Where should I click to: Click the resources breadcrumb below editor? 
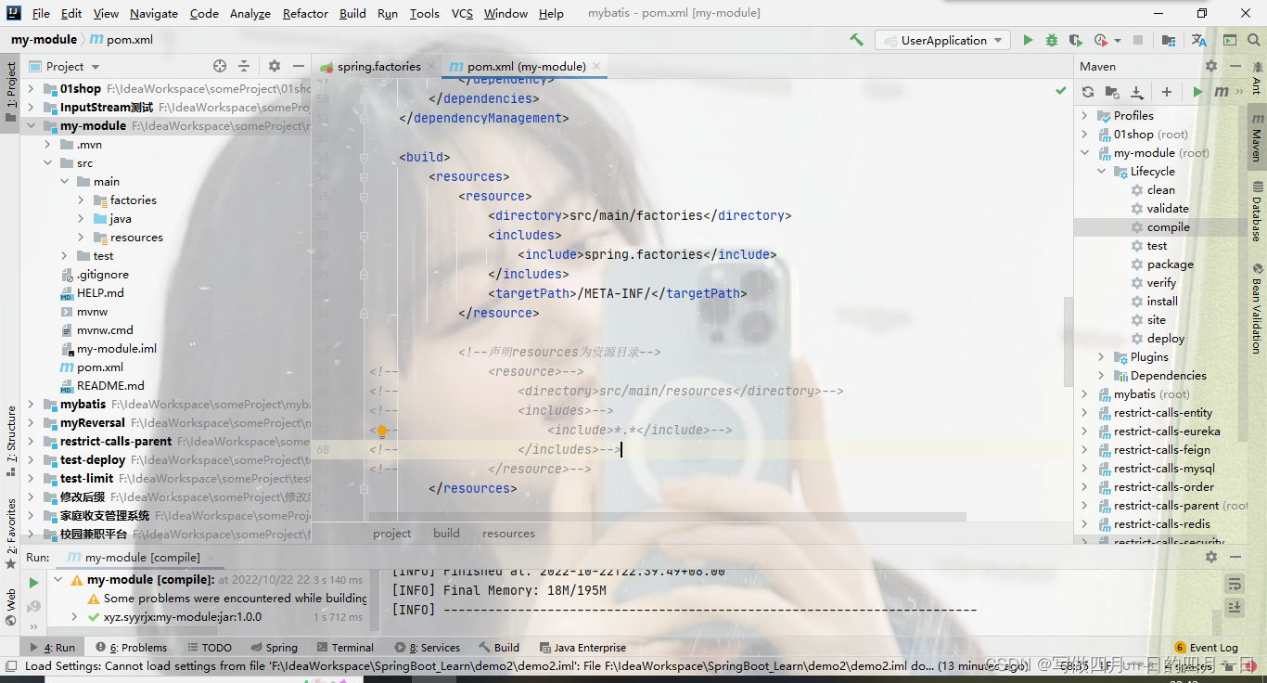[x=508, y=534]
